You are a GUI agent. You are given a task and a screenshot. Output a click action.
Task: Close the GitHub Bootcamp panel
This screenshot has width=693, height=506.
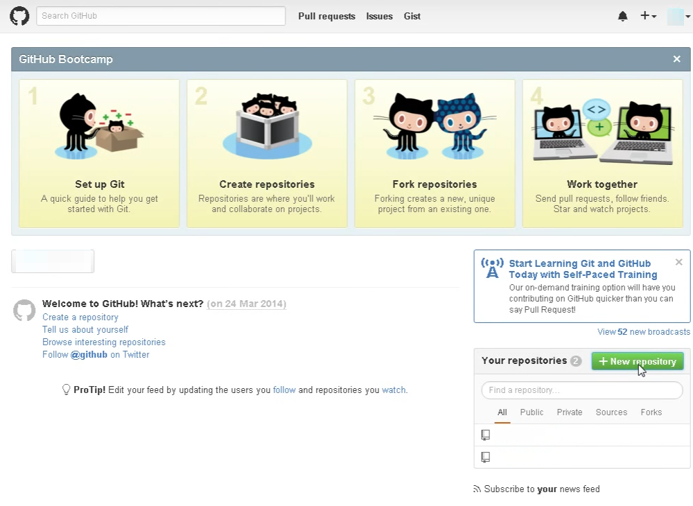(676, 59)
